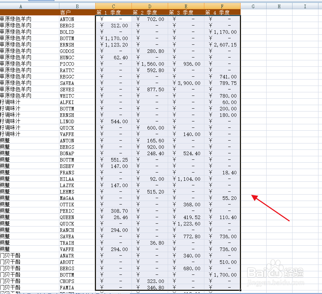The height and width of the screenshot is (294, 322).
Task: Click the ¥419.52 cell for QUEEN
Action: tap(186, 217)
